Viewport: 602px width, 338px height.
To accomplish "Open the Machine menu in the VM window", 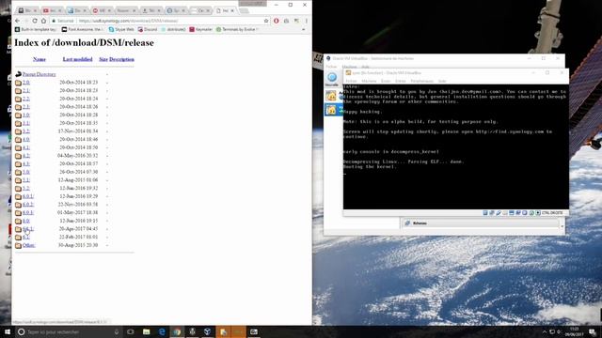I will (x=369, y=81).
